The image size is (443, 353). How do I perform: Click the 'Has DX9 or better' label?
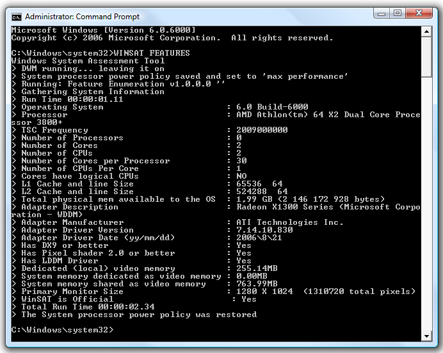65,245
